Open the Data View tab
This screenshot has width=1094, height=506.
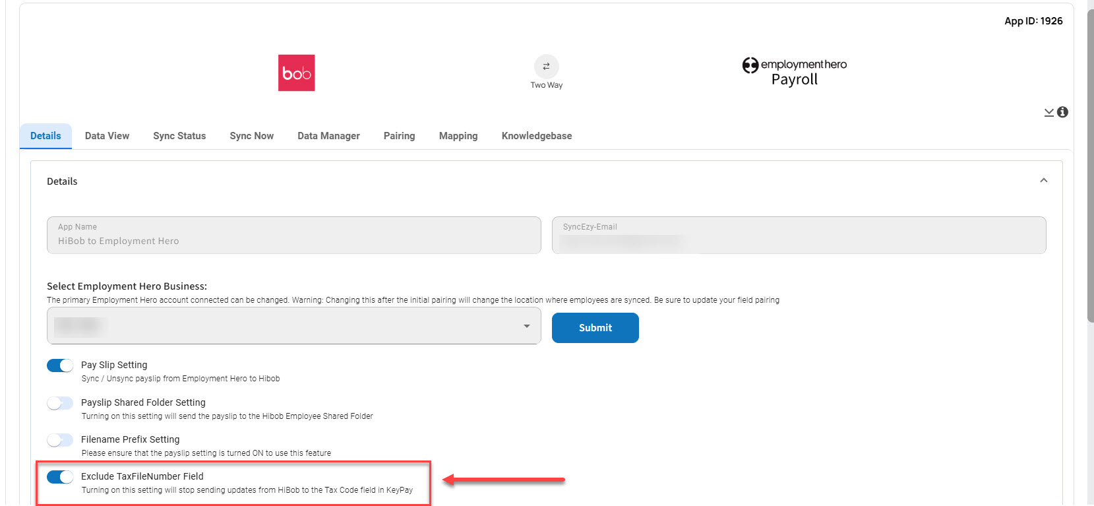pyautogui.click(x=107, y=136)
